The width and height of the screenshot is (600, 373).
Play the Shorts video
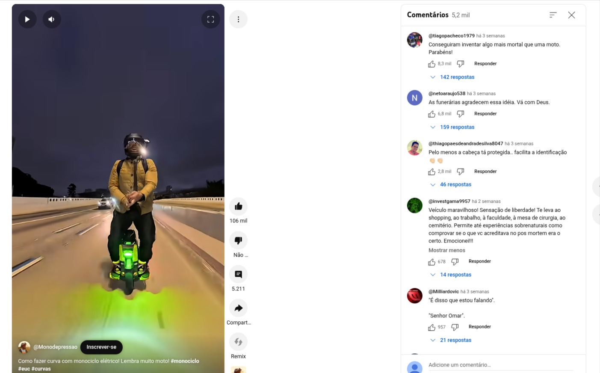pos(27,19)
